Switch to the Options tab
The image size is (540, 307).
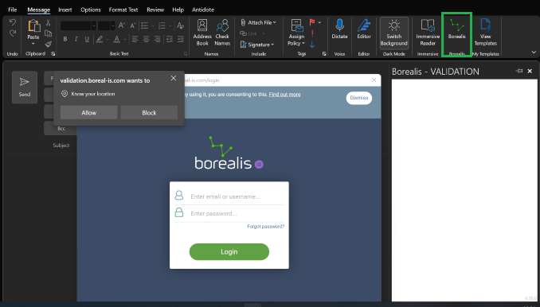[91, 10]
